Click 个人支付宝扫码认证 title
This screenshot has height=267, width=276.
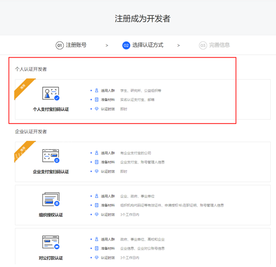click(x=51, y=109)
